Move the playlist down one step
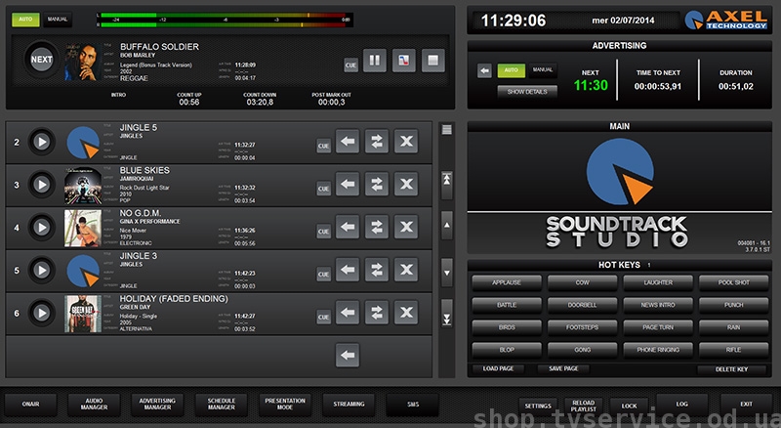 (447, 273)
